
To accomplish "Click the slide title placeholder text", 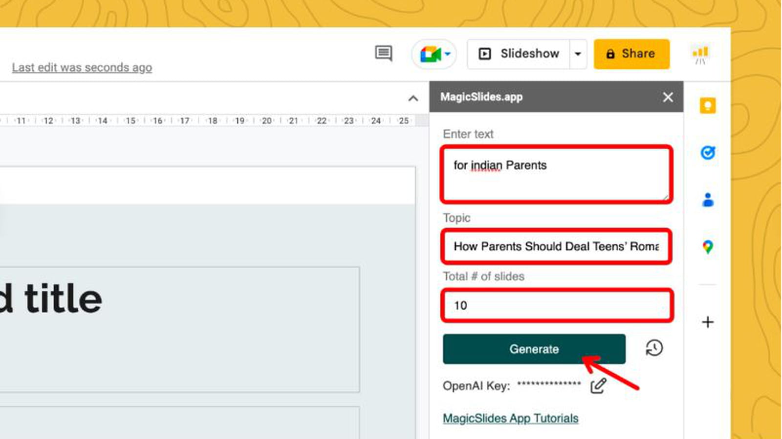I will [x=51, y=299].
